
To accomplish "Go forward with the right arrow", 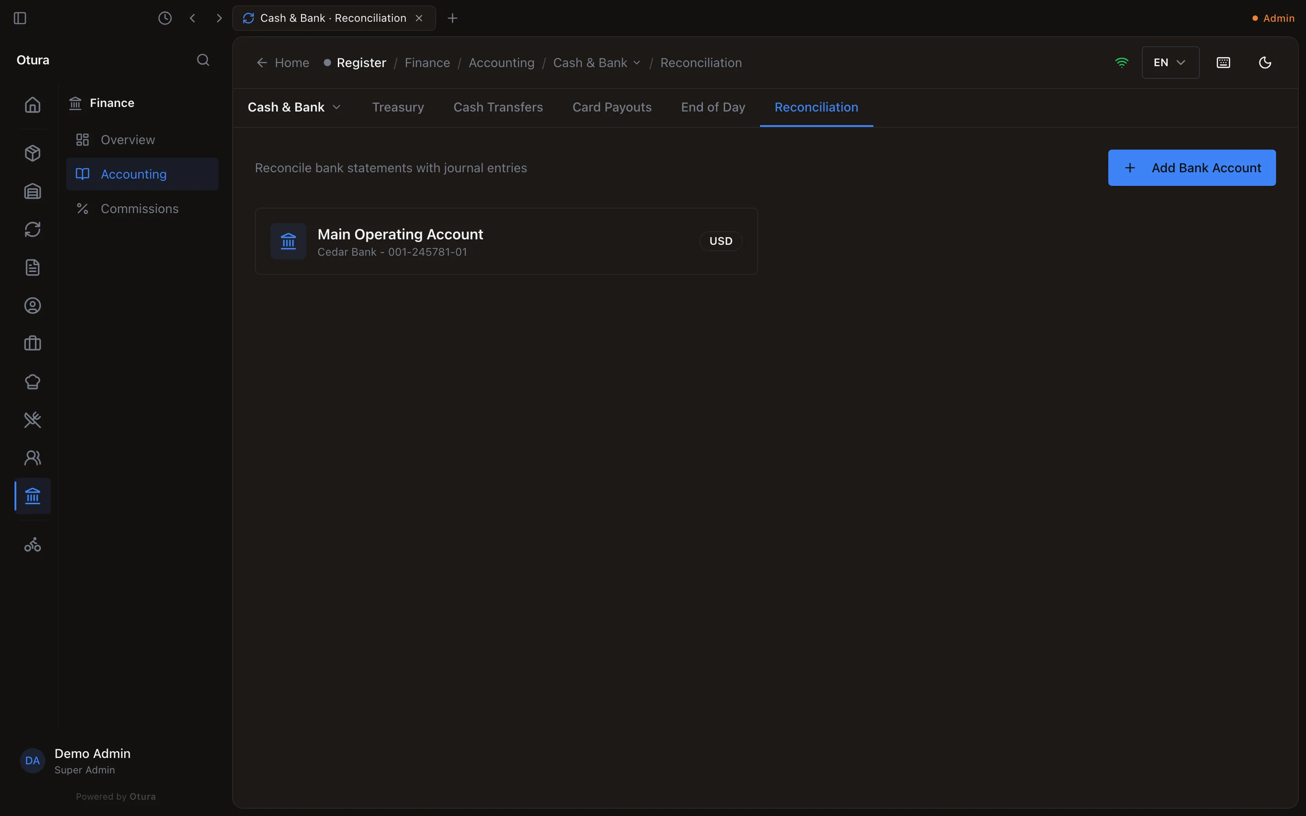I will pos(219,18).
